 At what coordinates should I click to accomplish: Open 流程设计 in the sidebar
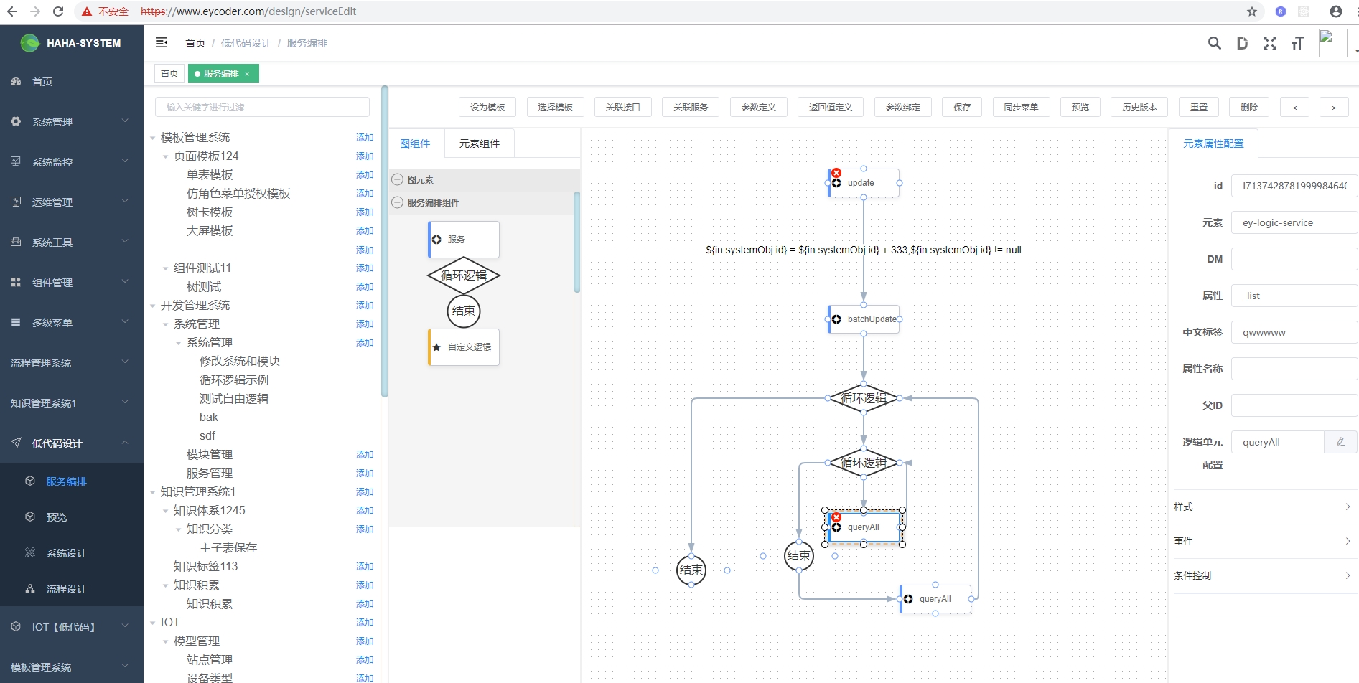point(72,589)
